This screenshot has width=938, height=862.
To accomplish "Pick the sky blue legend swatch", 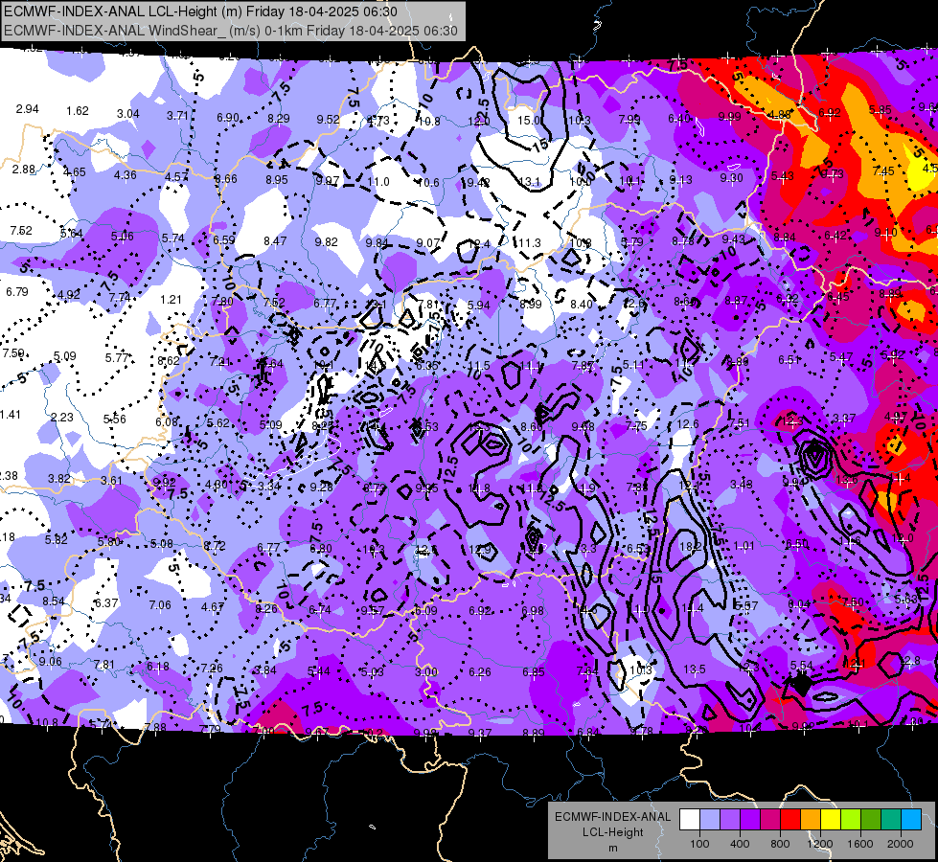I will (x=911, y=820).
